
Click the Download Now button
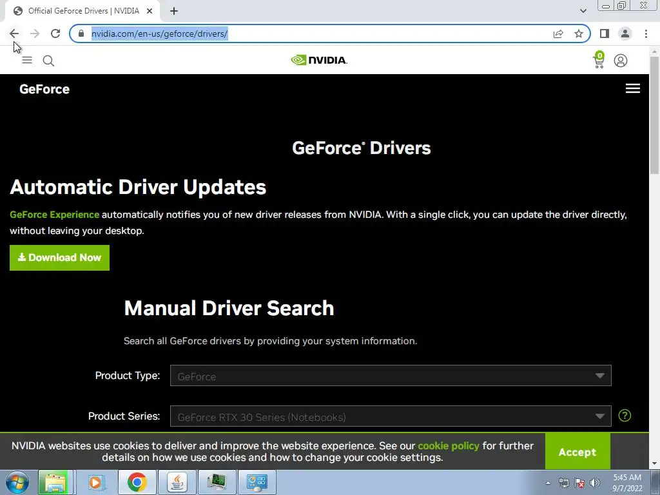[x=59, y=258]
